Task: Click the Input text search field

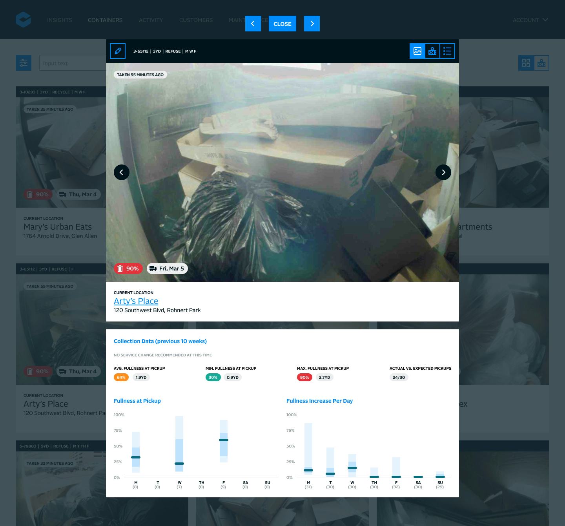Action: click(x=75, y=63)
